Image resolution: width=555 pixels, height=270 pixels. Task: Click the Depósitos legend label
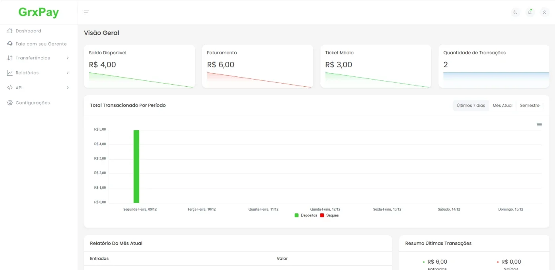point(309,215)
